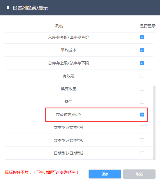The width and height of the screenshot is (160, 184).
Task: Check the 日期型1/日期型2 checkbox
Action: [x=142, y=153]
